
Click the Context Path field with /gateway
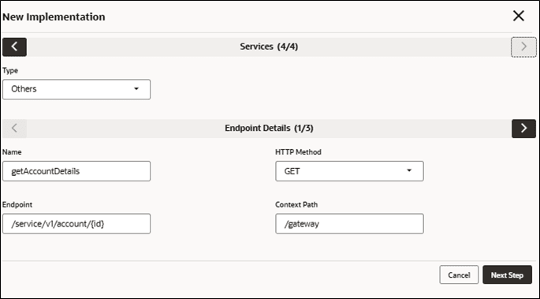(349, 223)
